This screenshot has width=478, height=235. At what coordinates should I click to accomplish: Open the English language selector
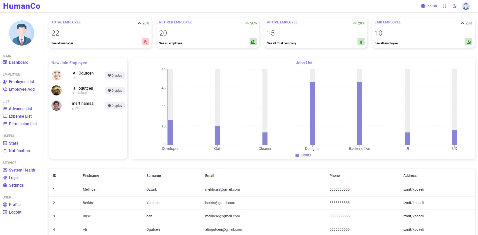[x=429, y=6]
